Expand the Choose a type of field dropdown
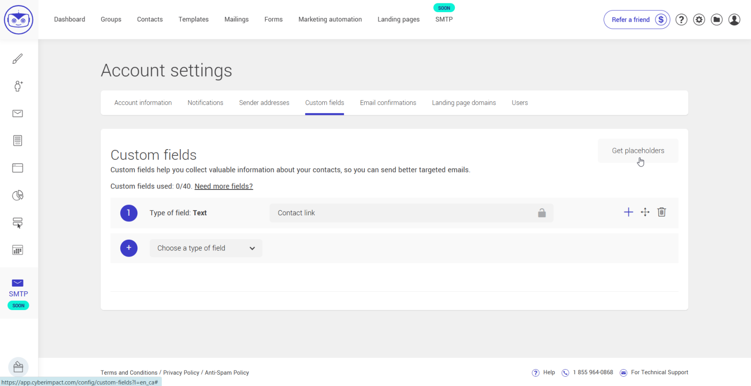 tap(206, 248)
